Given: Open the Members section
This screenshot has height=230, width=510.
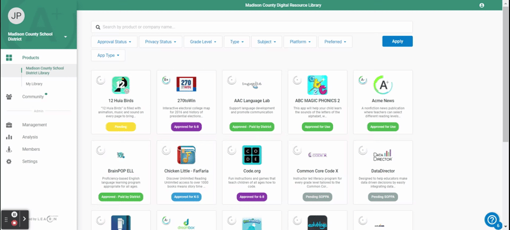Looking at the screenshot, I should (31, 150).
